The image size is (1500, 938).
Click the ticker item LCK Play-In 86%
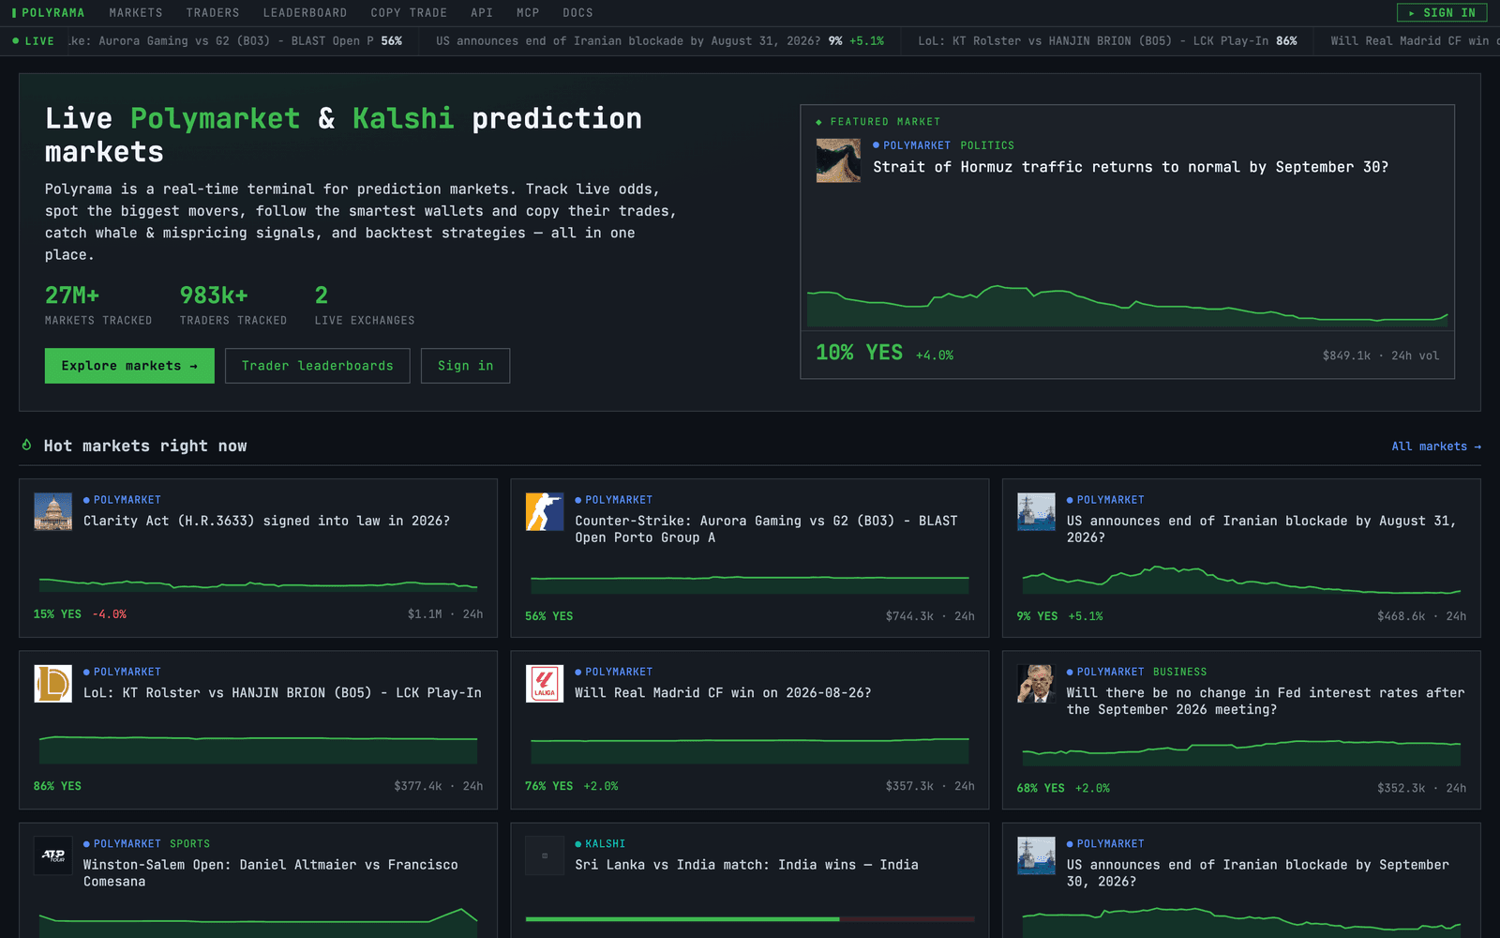pos(1107,41)
